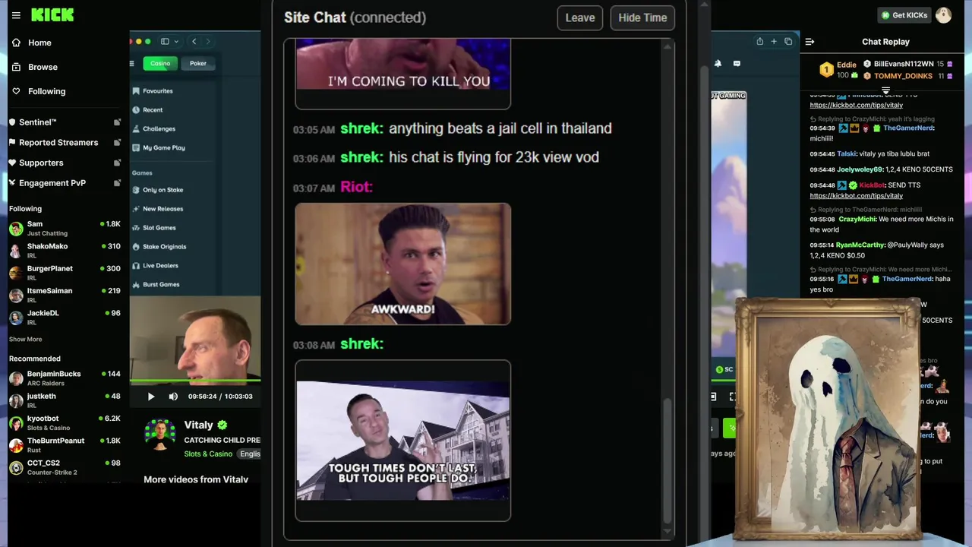Open the Tough Times GIF from shrek
This screenshot has height=547, width=972.
coord(402,441)
